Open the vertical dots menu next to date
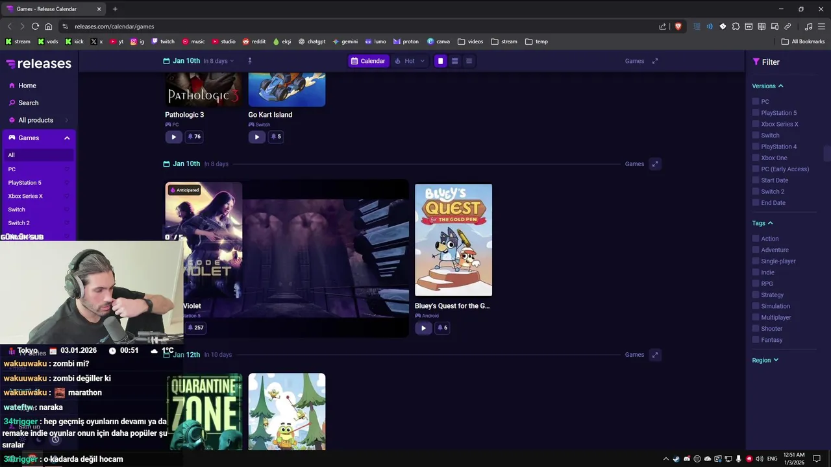Image resolution: width=831 pixels, height=467 pixels. pyautogui.click(x=250, y=61)
